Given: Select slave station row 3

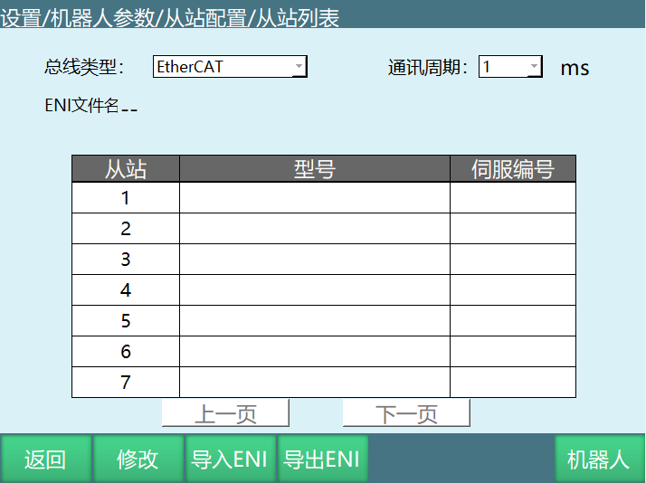Looking at the screenshot, I should click(x=126, y=260).
